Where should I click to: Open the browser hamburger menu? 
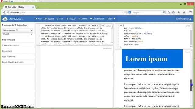point(190,12)
